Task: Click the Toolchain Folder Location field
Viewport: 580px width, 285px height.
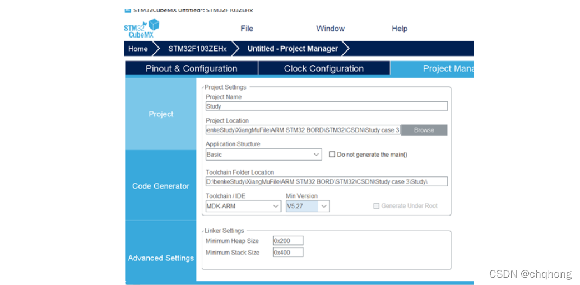Action: (x=327, y=181)
